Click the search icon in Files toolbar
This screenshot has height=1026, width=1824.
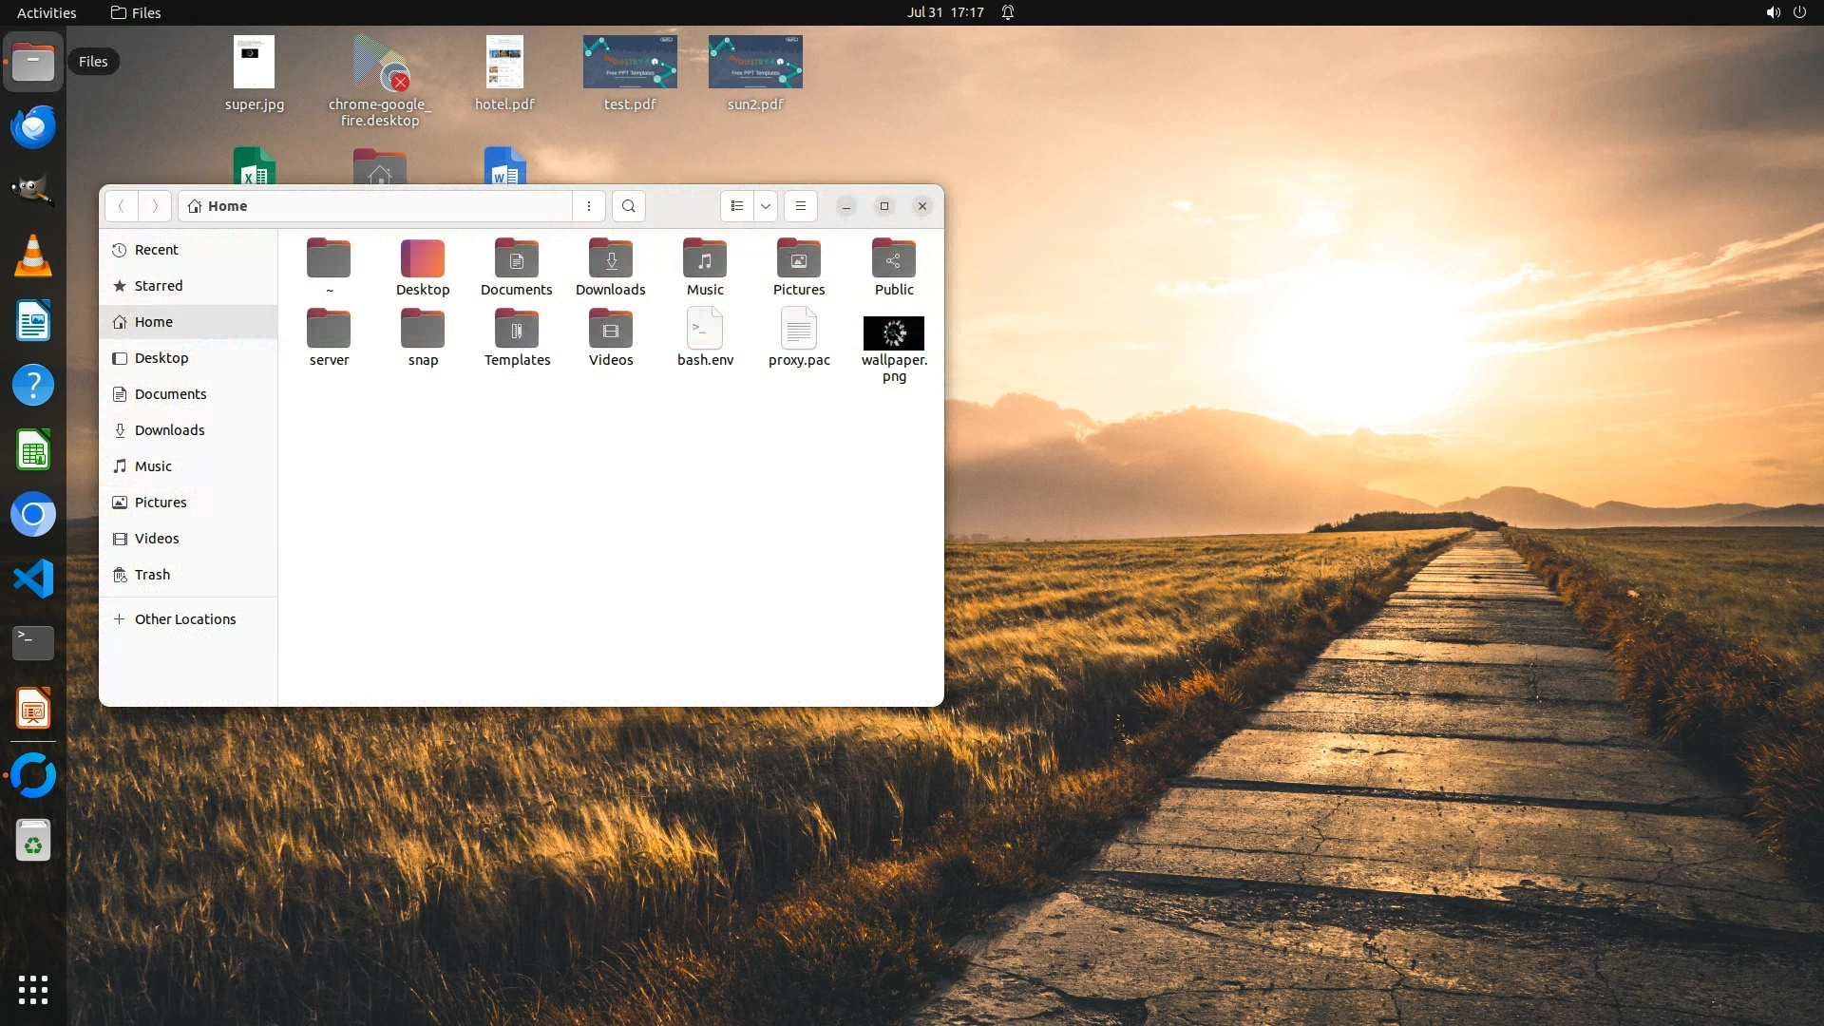(628, 206)
